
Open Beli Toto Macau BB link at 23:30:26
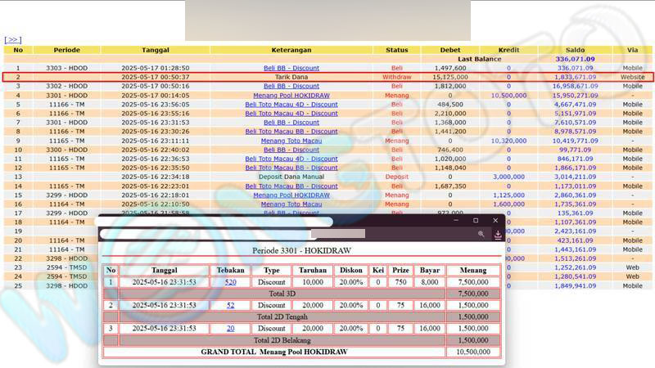pos(291,131)
